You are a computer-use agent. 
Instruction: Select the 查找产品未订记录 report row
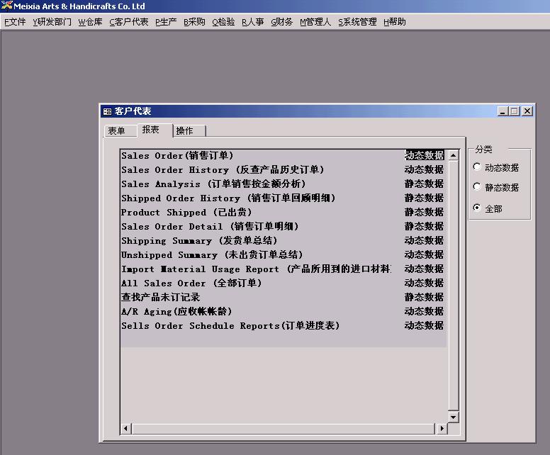[283, 297]
